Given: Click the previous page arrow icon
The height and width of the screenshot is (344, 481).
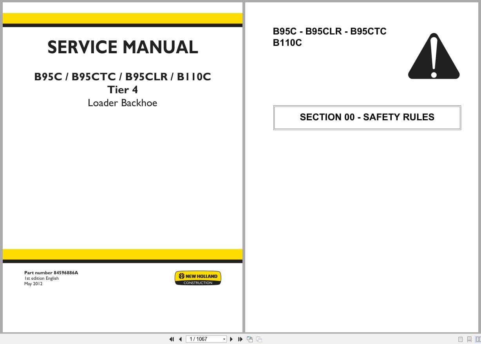Looking at the screenshot, I should point(180,339).
